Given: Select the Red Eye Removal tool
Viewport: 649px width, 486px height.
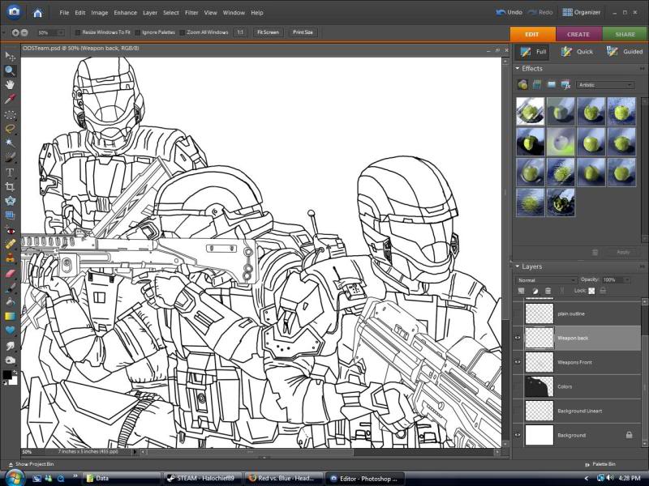Looking at the screenshot, I should tap(10, 230).
